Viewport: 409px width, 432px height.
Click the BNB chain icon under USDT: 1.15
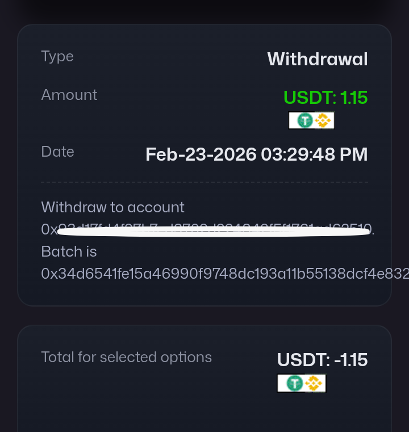pos(323,120)
